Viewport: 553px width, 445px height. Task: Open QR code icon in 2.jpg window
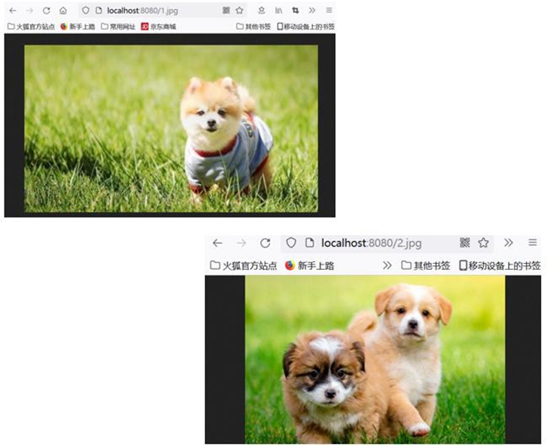click(x=465, y=242)
